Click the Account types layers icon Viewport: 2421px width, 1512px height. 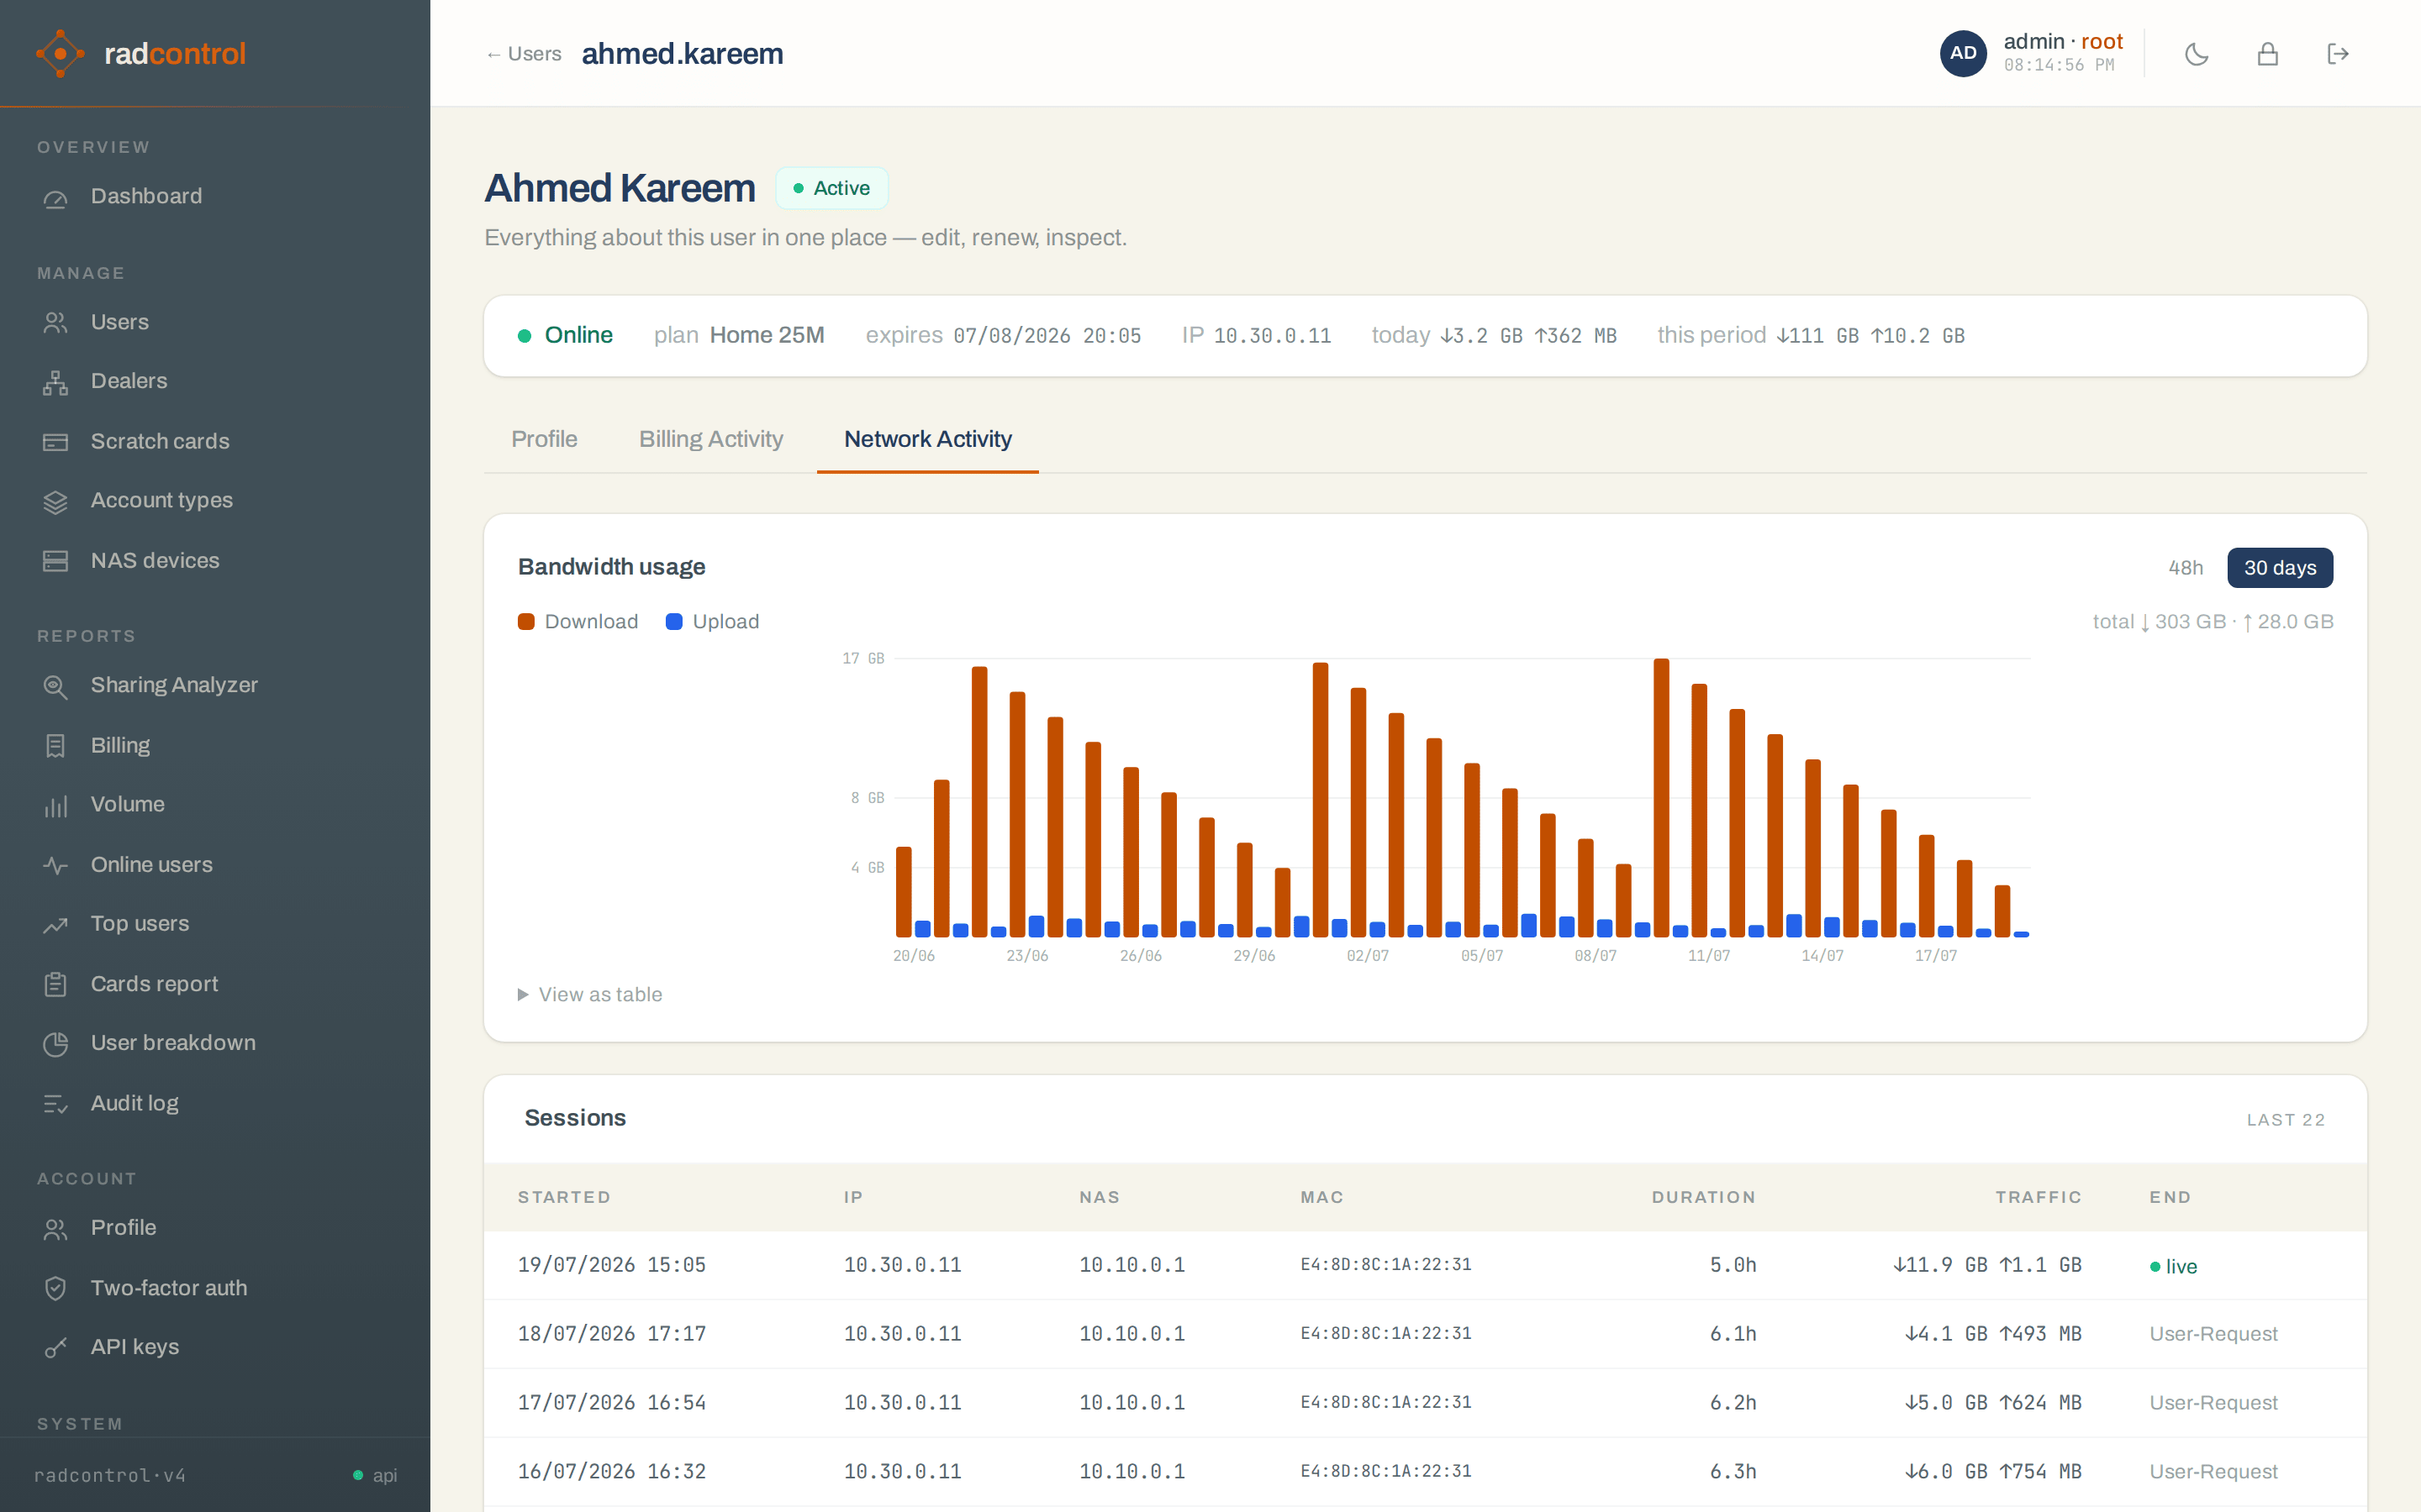56,501
